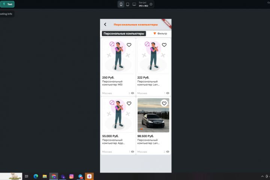This screenshot has height=180, width=270.
Task: Open Chrome from the taskbar
Action: click(x=54, y=176)
